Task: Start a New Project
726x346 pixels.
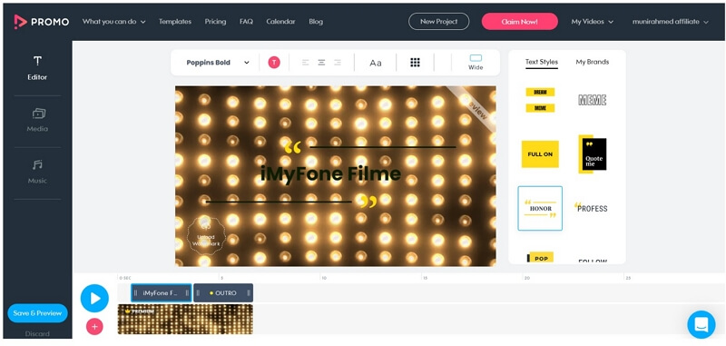Action: coord(438,21)
